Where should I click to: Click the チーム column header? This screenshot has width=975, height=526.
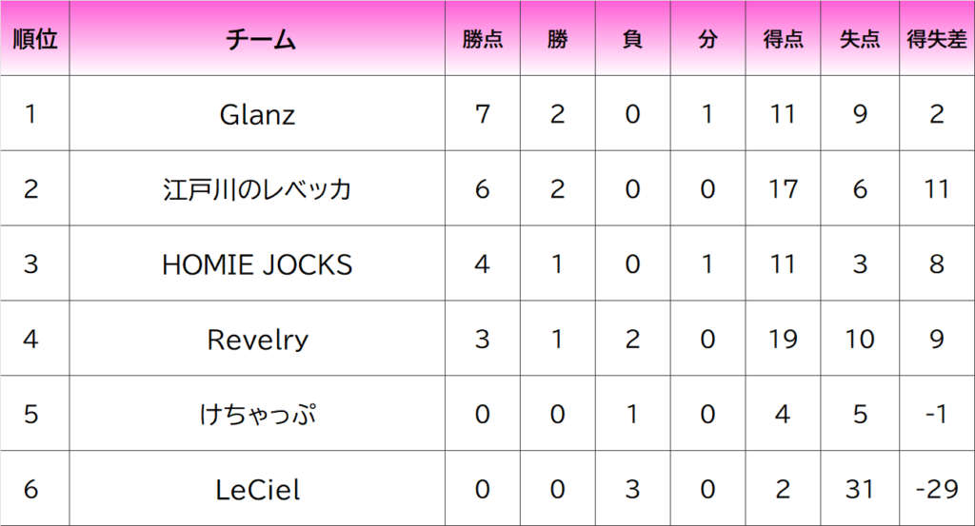(257, 38)
